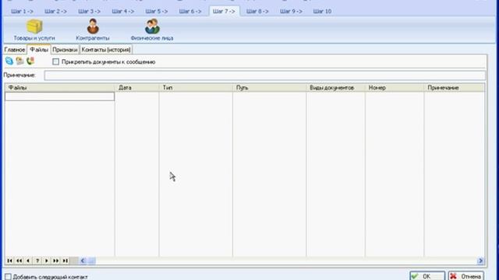Select the Файлы tab
The image size is (499, 280).
tap(39, 50)
